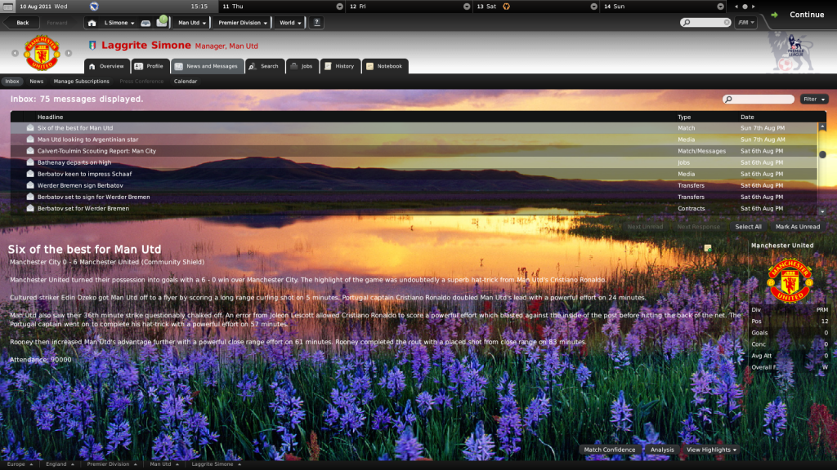Select the News sub-tab
Screen dimensions: 837x470
tap(36, 82)
